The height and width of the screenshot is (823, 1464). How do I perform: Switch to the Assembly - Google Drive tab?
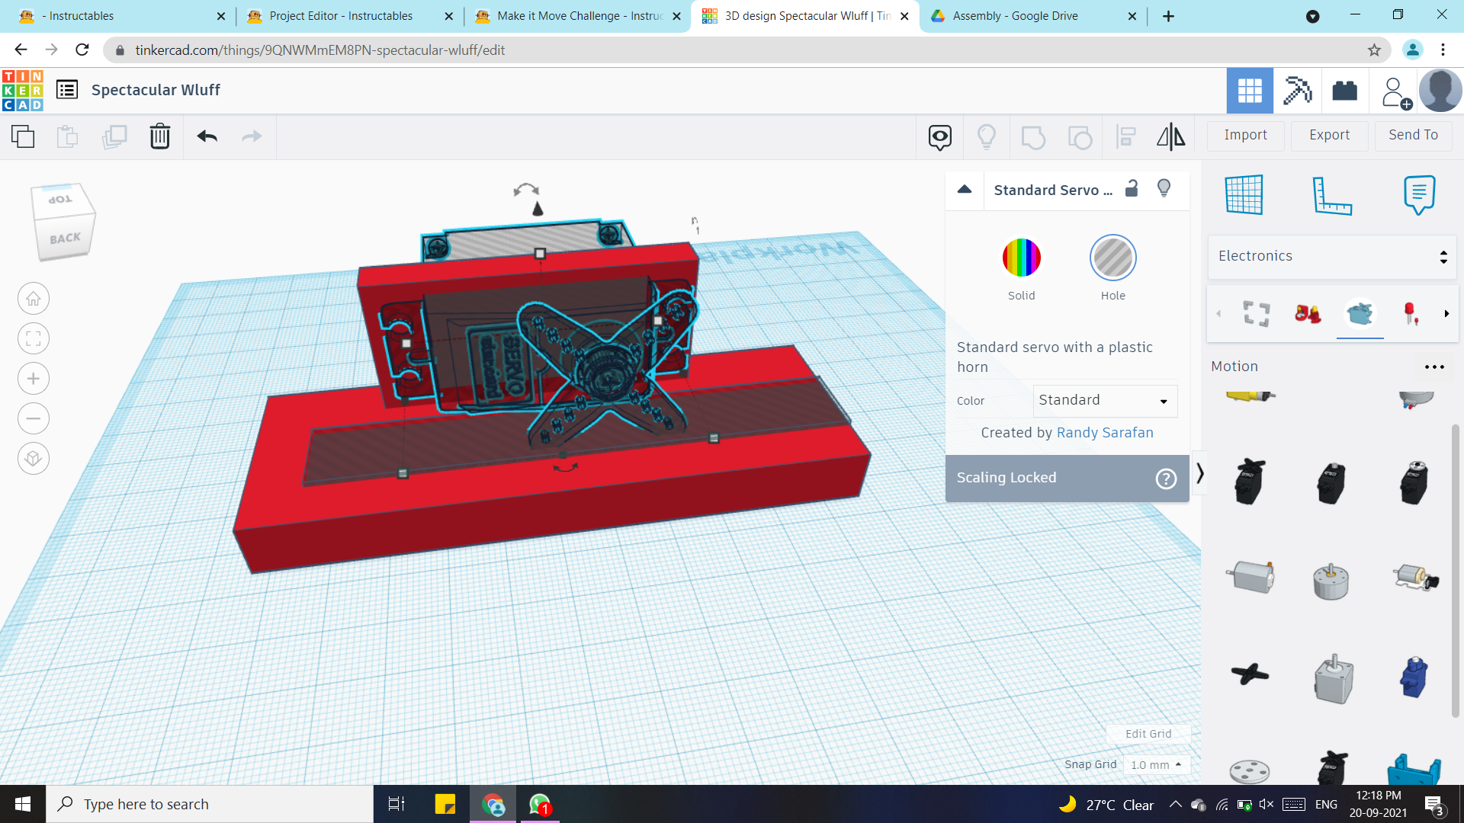pos(1015,16)
